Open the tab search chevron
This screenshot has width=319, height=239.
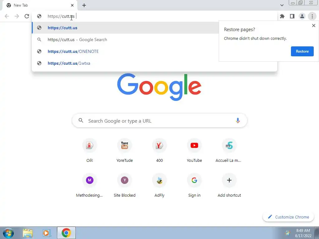[282, 5]
